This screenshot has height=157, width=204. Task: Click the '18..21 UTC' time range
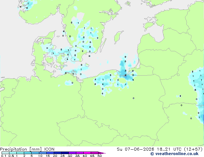click(x=169, y=149)
